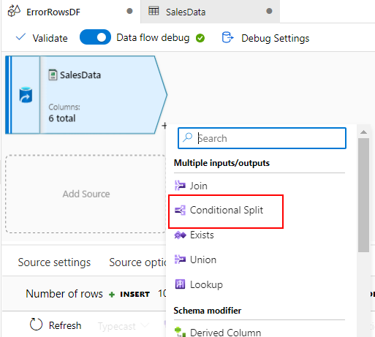
Task: Open the Source settings tab
Action: click(x=54, y=262)
